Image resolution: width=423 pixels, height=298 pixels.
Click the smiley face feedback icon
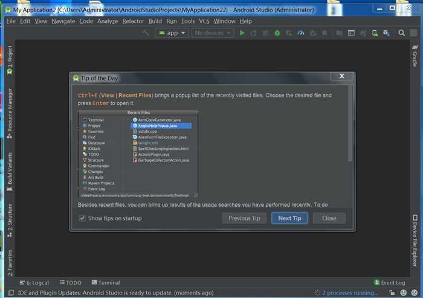[x=403, y=293]
